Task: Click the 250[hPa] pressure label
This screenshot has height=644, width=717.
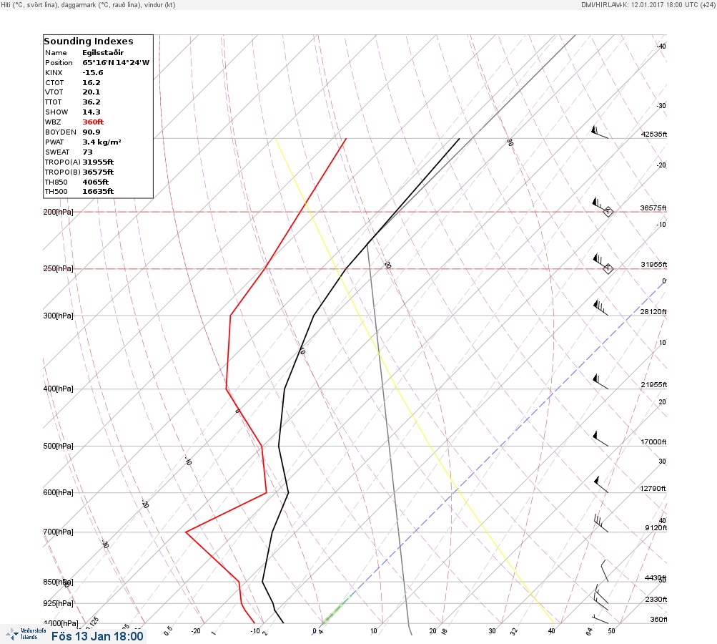Action: coord(58,268)
